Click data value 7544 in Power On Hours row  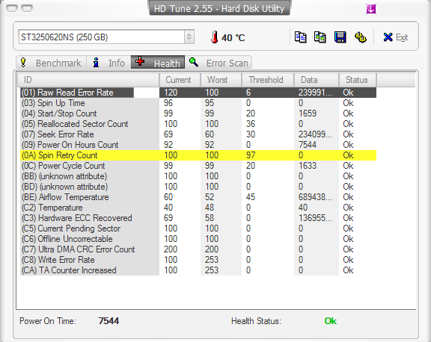pos(308,145)
